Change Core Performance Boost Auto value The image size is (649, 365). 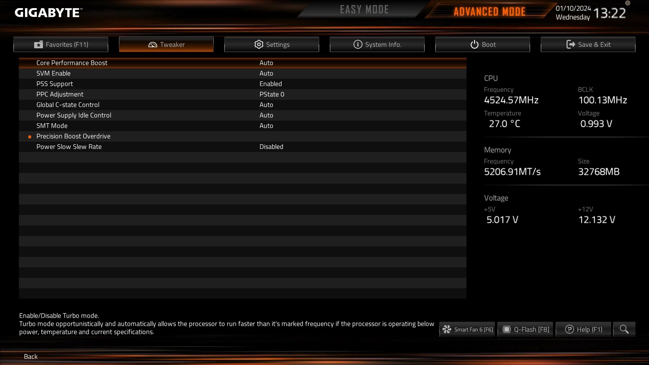(266, 63)
